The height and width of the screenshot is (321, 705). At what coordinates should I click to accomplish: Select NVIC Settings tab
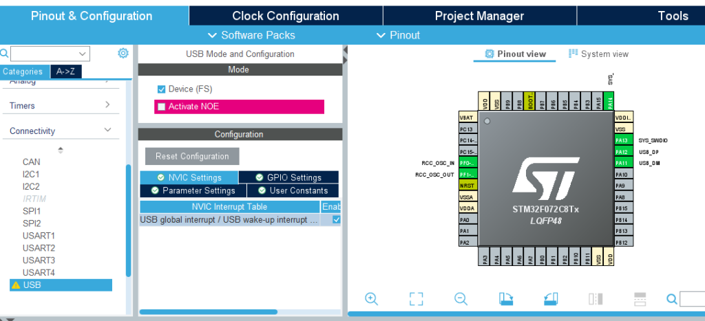189,177
